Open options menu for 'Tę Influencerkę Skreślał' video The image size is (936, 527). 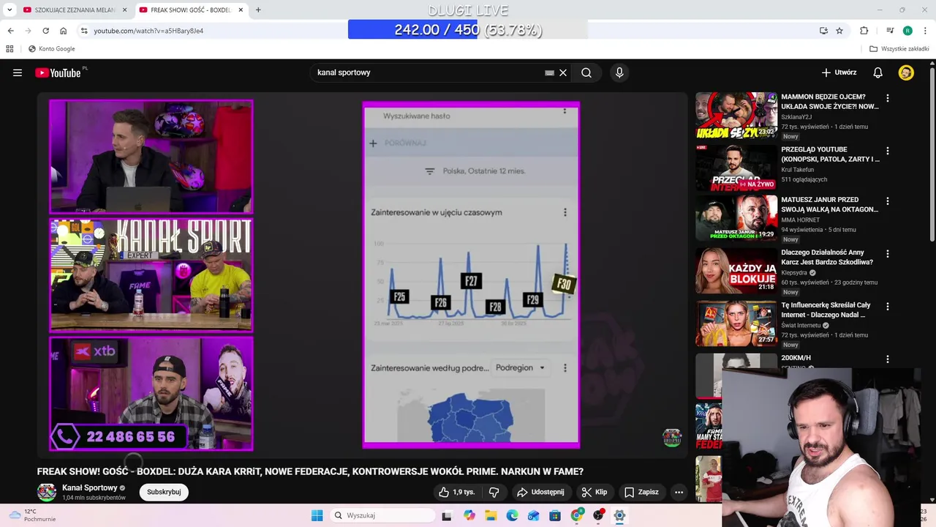pyautogui.click(x=888, y=307)
